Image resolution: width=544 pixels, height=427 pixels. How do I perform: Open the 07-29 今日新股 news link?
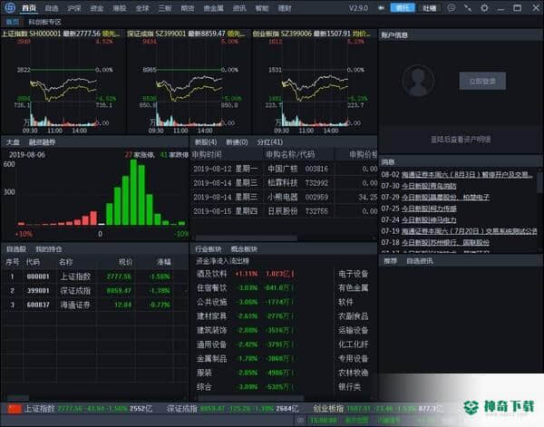click(445, 198)
